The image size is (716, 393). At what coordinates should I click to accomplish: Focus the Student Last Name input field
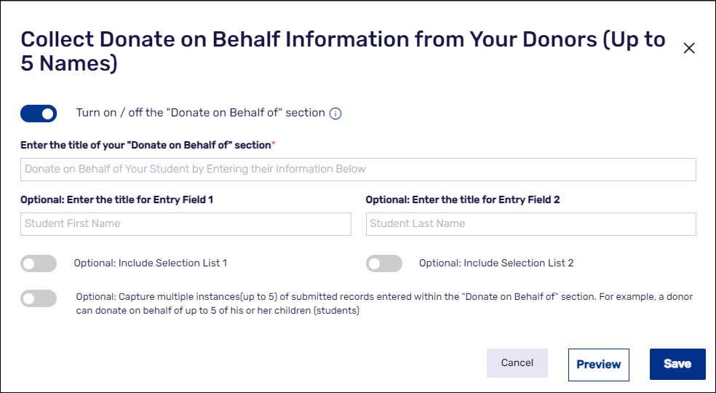pyautogui.click(x=530, y=223)
